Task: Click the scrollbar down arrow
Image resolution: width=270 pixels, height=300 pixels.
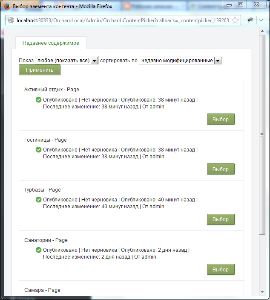Action: 262,292
